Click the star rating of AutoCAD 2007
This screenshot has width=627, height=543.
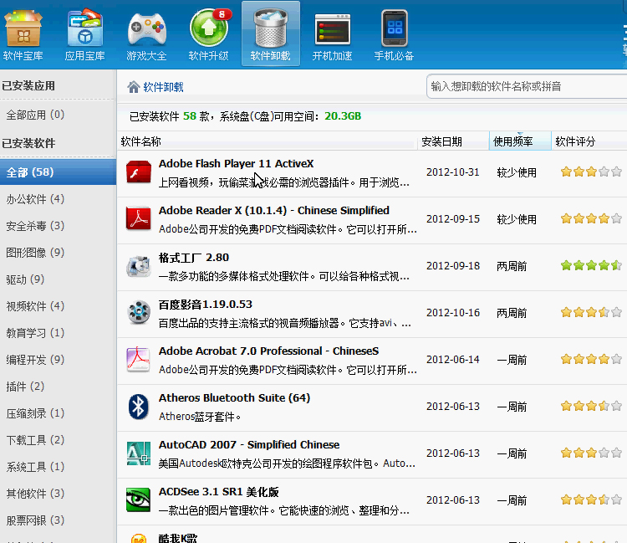(x=591, y=453)
